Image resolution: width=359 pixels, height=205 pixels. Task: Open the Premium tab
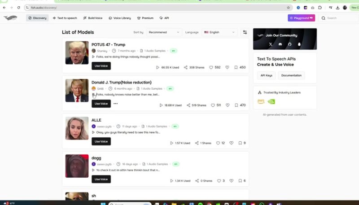point(145,18)
